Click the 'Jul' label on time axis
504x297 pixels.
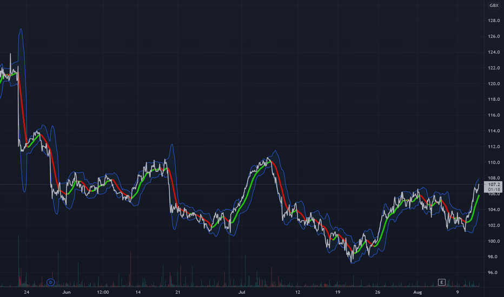pos(242,292)
